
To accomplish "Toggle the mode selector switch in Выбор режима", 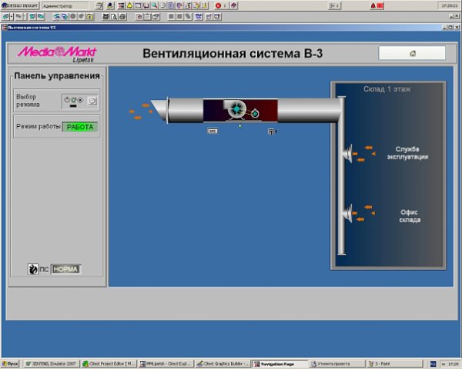I will click(x=74, y=101).
